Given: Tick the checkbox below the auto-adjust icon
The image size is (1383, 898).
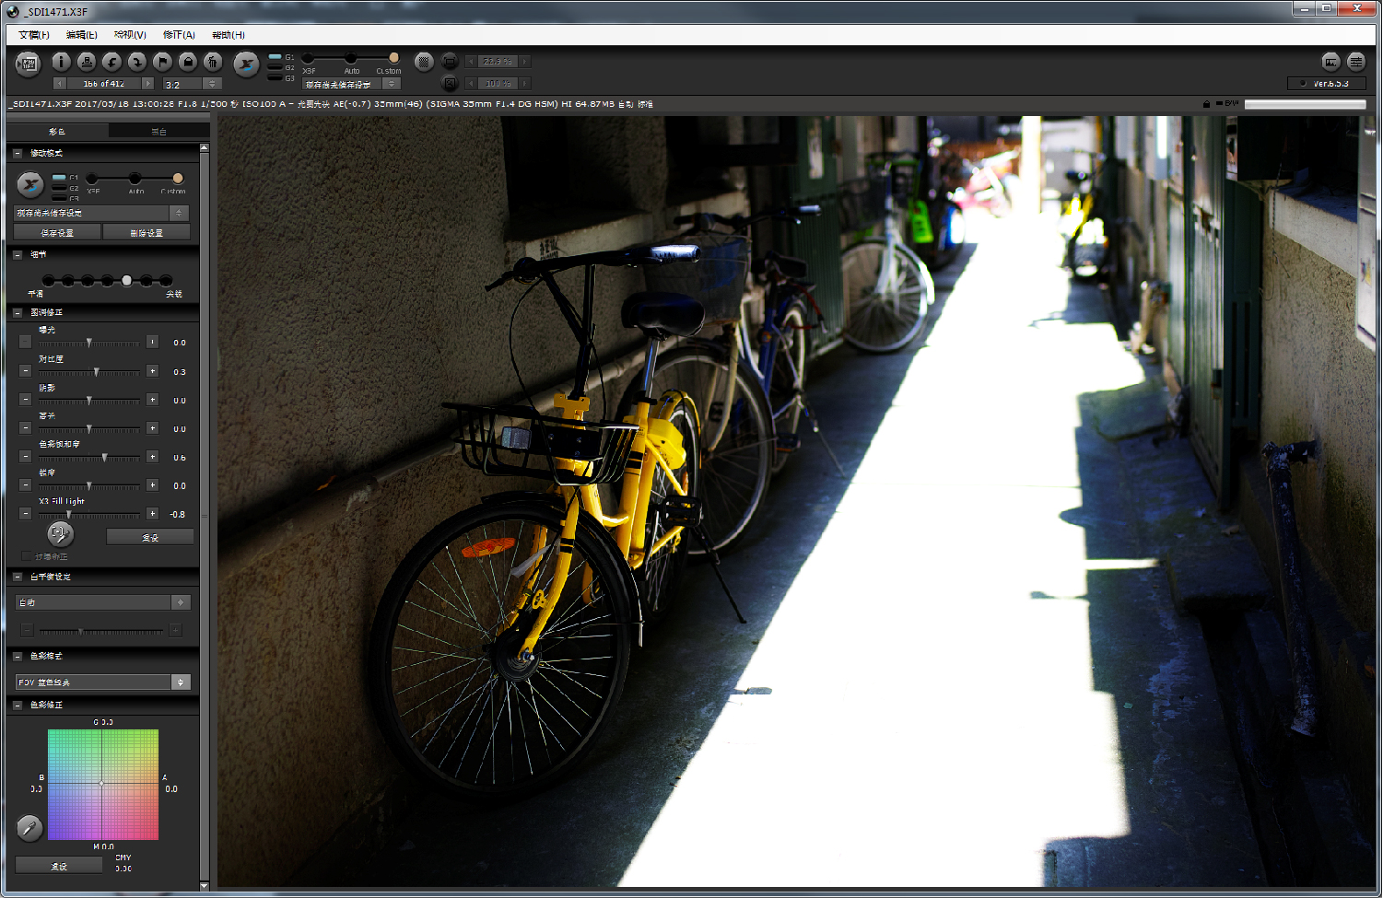Looking at the screenshot, I should [x=26, y=556].
